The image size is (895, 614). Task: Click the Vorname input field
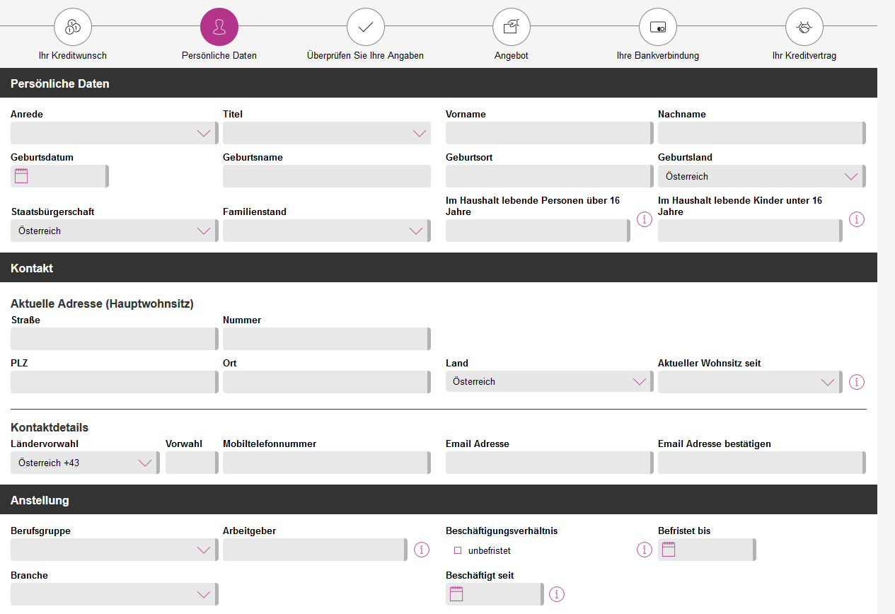click(548, 133)
